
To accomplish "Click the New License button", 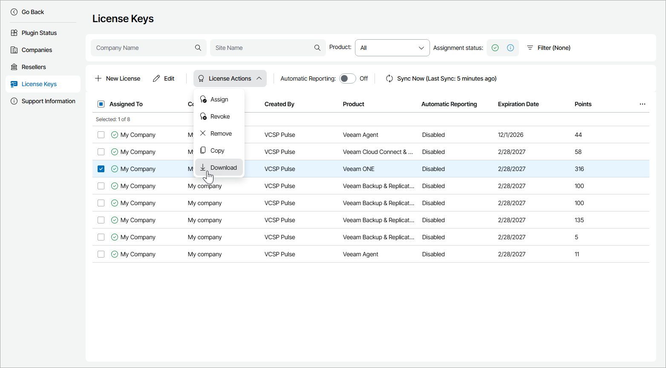I will point(118,78).
